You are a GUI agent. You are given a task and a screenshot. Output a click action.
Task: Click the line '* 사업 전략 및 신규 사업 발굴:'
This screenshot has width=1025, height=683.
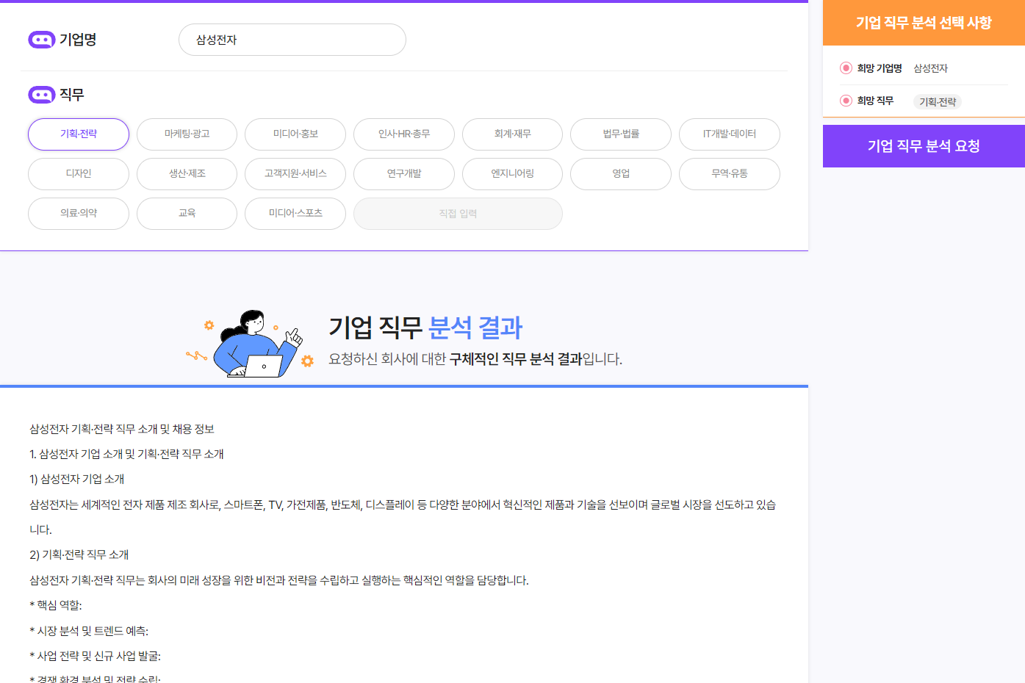96,657
